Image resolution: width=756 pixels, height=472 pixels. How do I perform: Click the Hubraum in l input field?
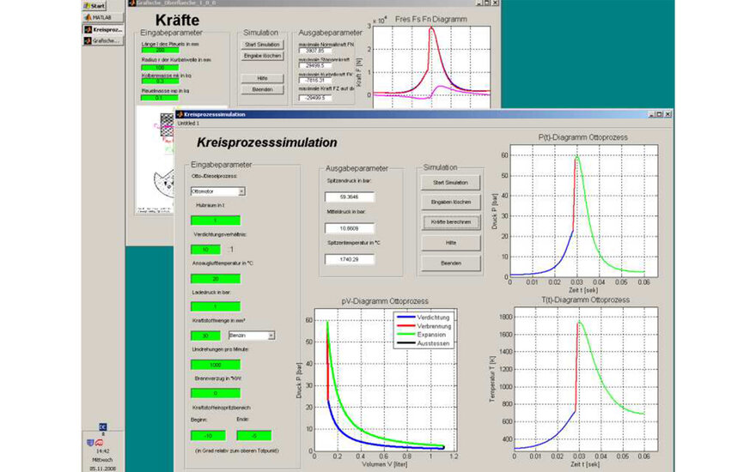pyautogui.click(x=216, y=220)
